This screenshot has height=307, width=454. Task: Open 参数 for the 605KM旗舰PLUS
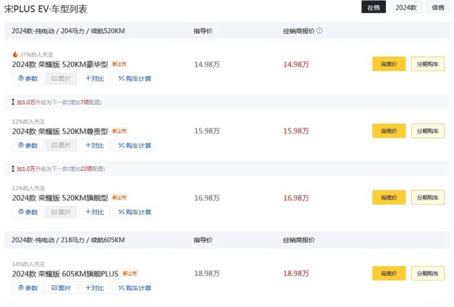click(28, 288)
